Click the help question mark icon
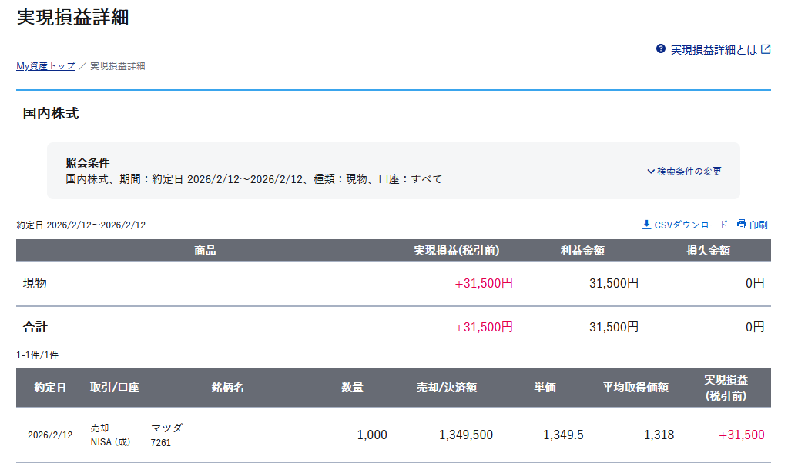 click(660, 49)
